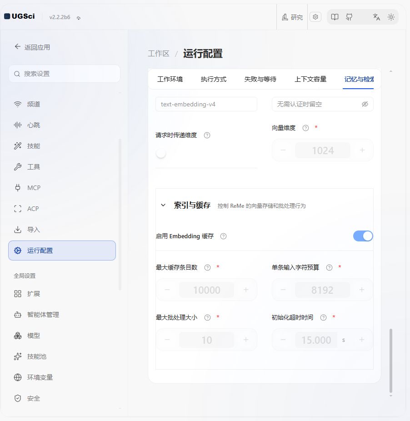Image resolution: width=410 pixels, height=421 pixels.
Task: Click the 导入 download icon
Action: 18,230
